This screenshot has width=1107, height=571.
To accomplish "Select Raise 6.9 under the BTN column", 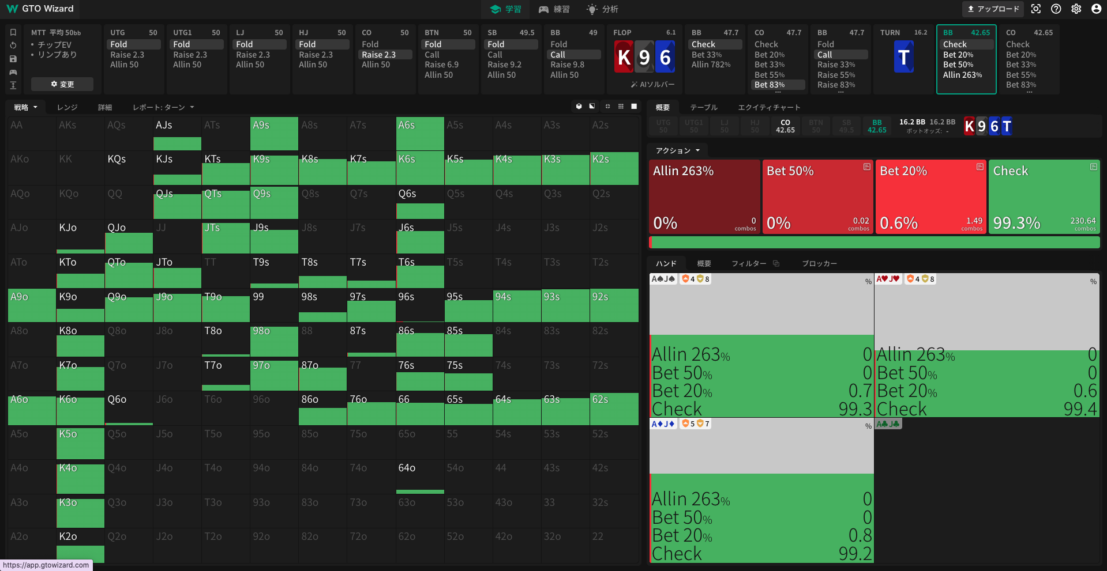I will (x=448, y=65).
